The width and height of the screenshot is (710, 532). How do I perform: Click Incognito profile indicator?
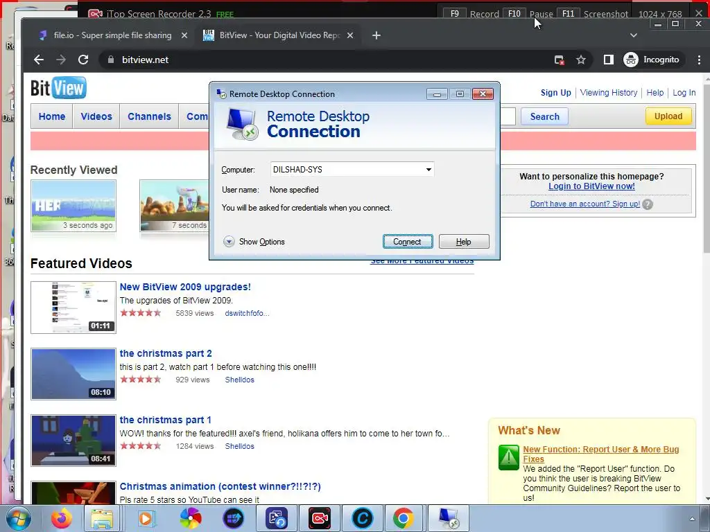point(652,60)
